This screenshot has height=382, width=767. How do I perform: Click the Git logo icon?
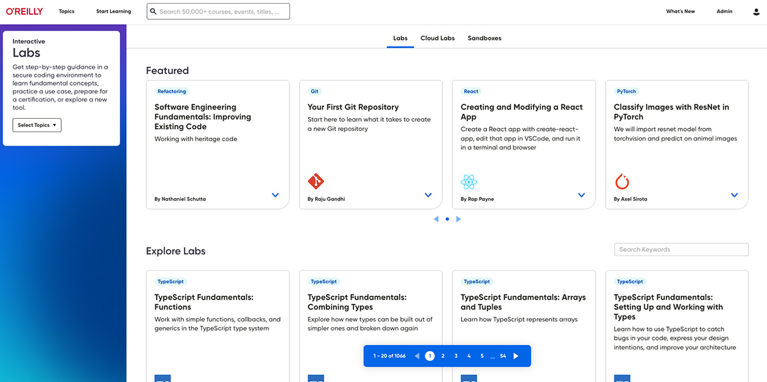pyautogui.click(x=316, y=181)
